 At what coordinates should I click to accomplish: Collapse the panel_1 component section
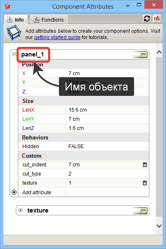tap(14, 54)
